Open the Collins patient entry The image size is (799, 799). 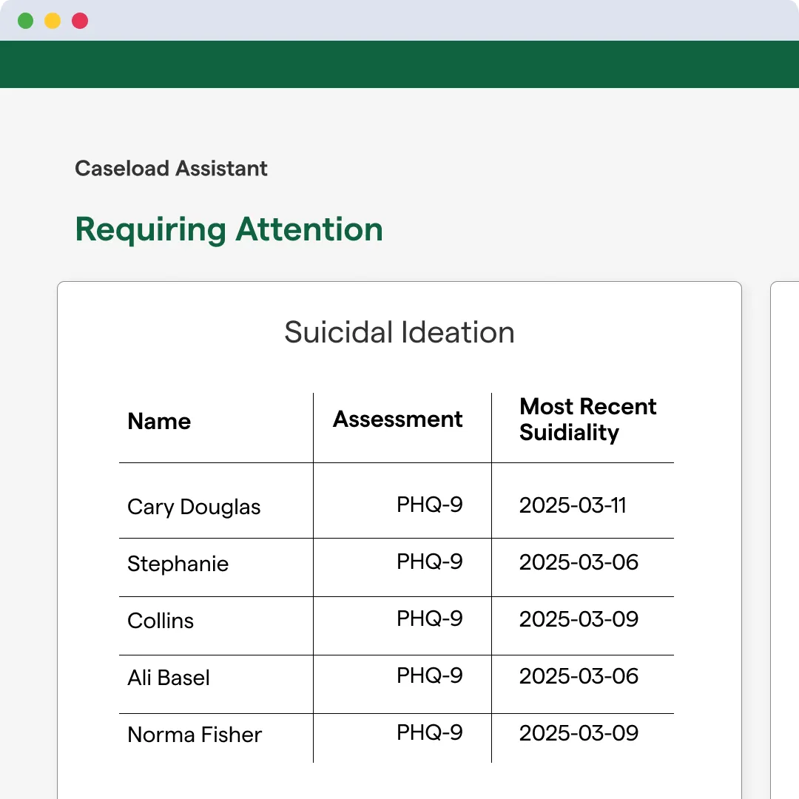(161, 621)
